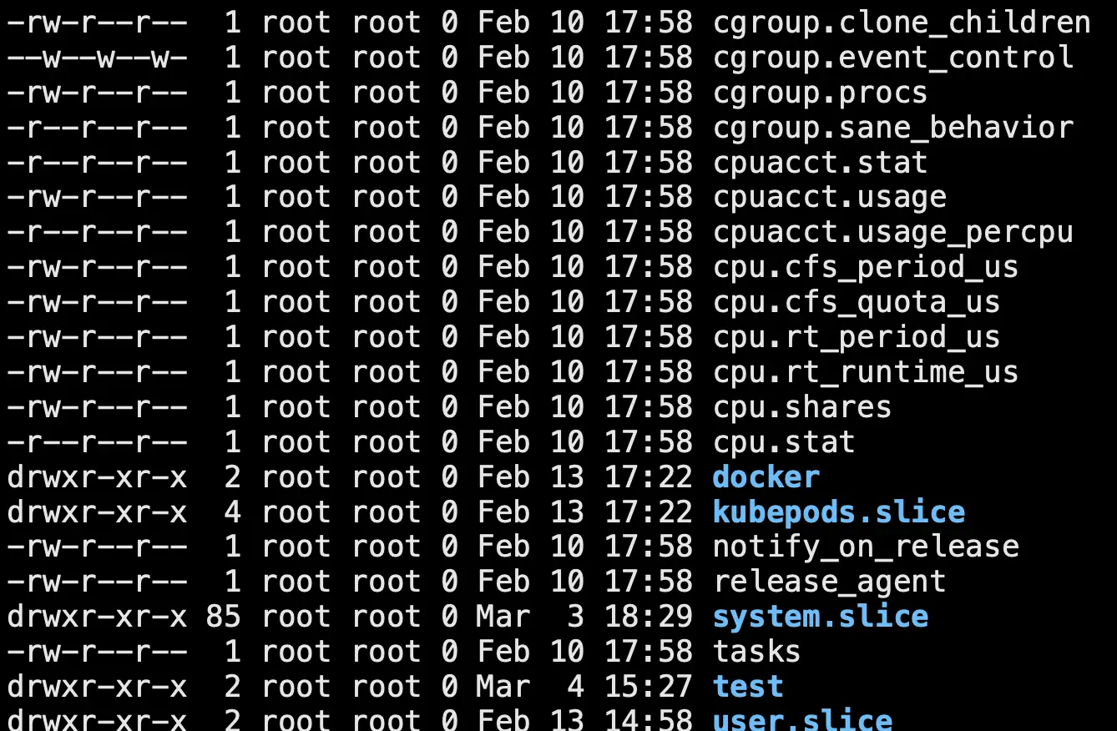1117x731 pixels.
Task: Click the cgroup.event_control filename
Action: coord(892,58)
